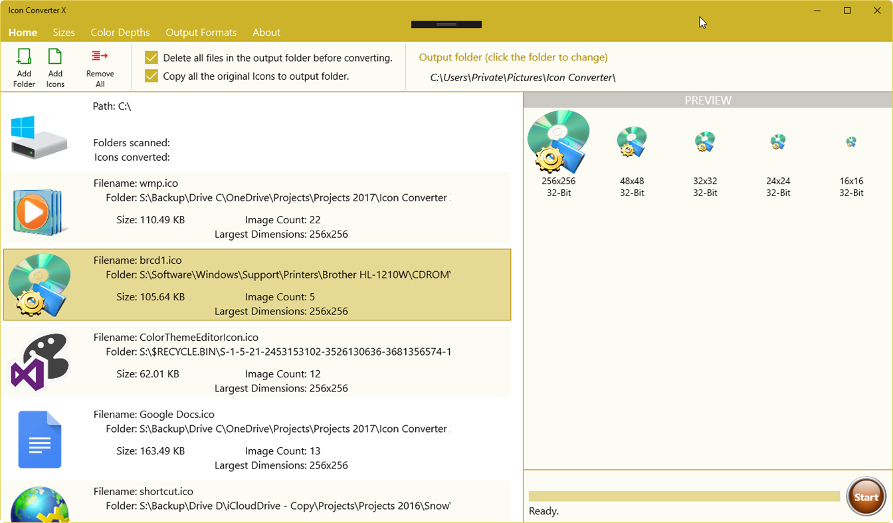
Task: Switch to the Sizes tab
Action: click(x=64, y=32)
